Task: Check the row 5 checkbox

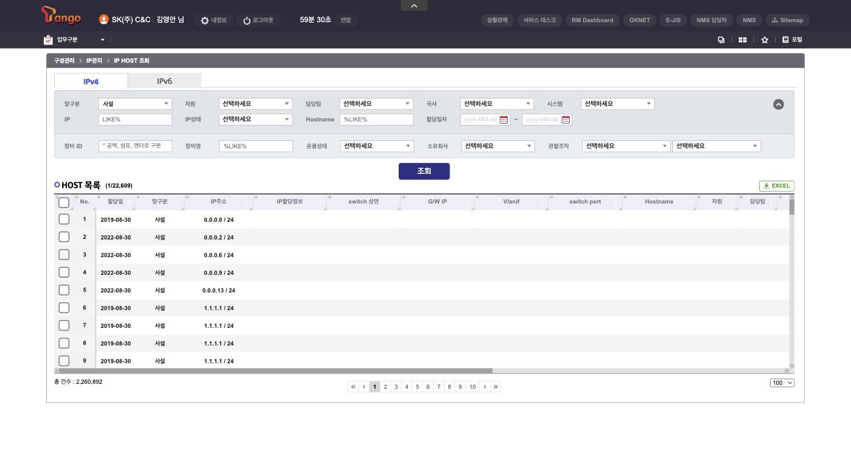Action: [x=64, y=290]
